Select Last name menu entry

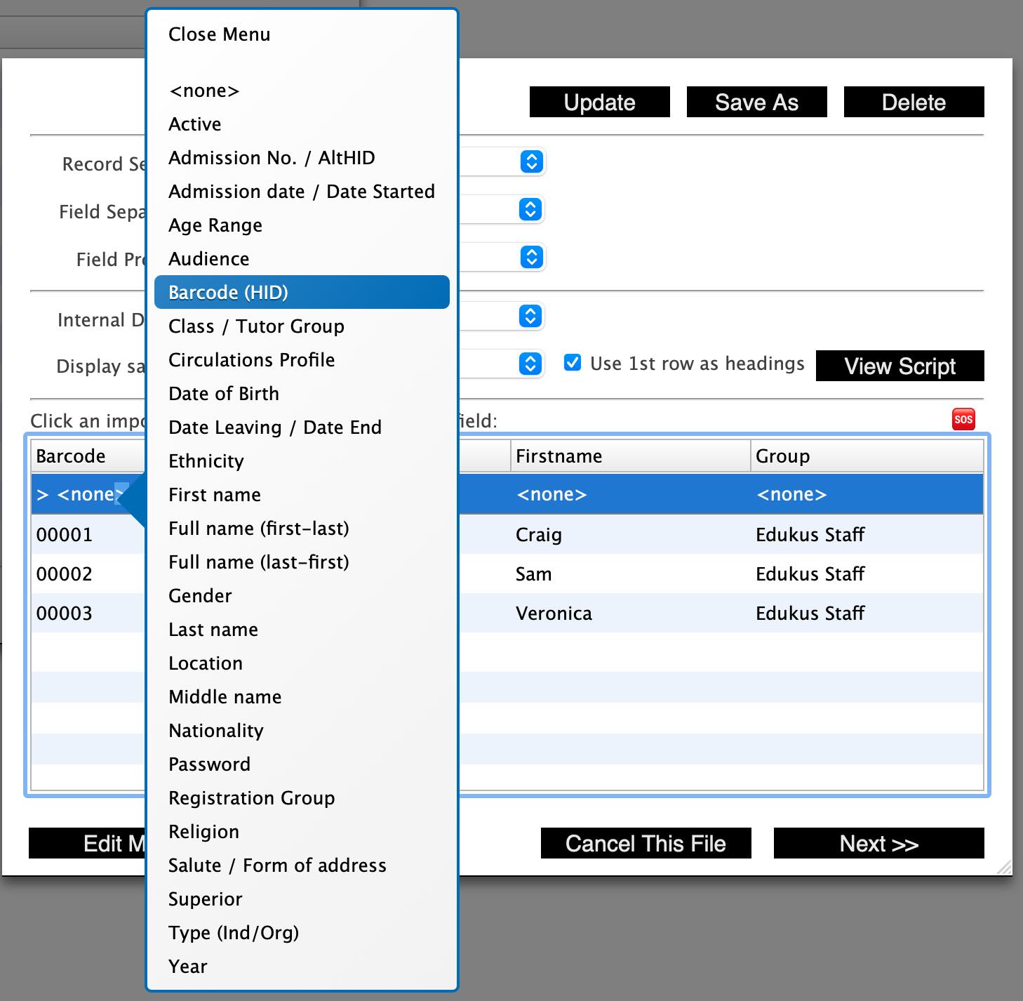pyautogui.click(x=302, y=630)
